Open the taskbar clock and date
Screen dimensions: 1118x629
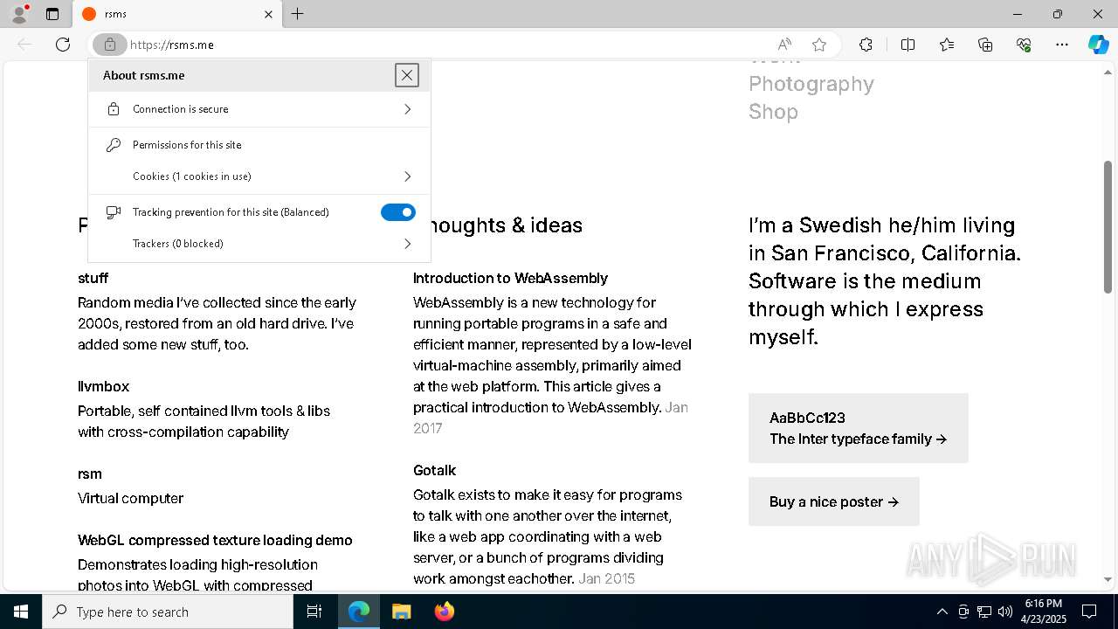(x=1044, y=612)
